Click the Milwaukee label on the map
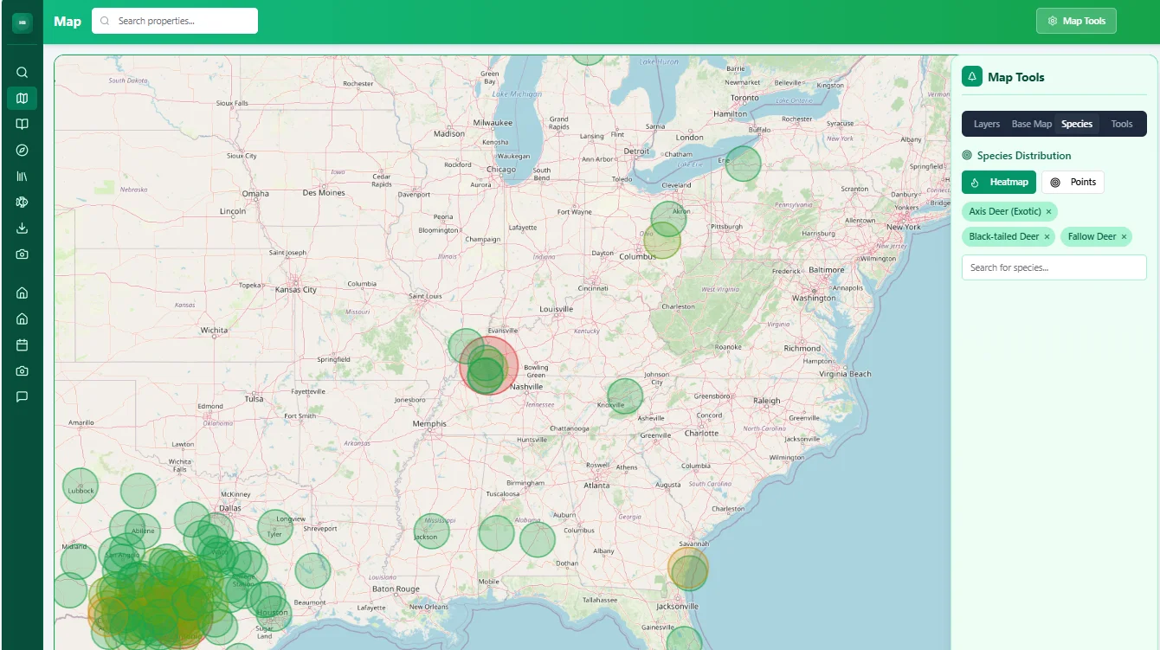The height and width of the screenshot is (650, 1160). click(493, 123)
